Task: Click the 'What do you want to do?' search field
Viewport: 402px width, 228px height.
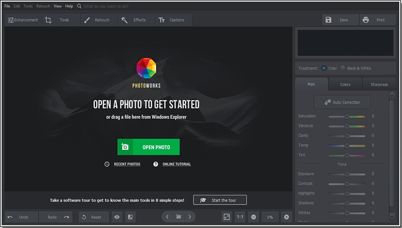Action: [106, 6]
